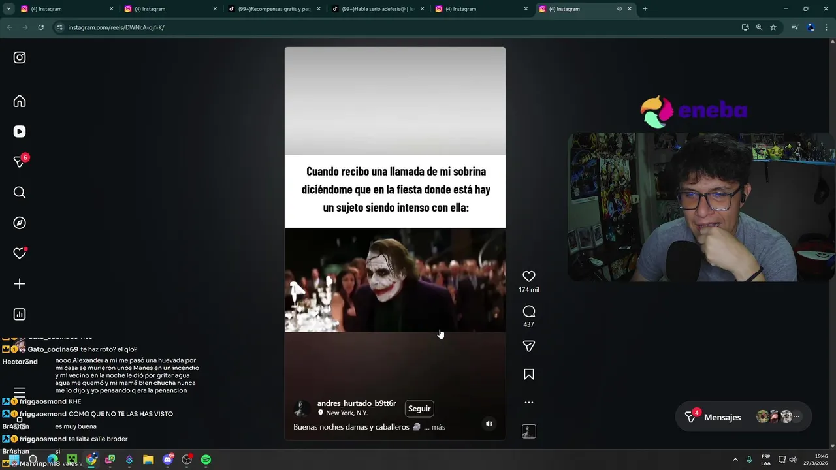Create new post with plus icon
Viewport: 836px width, 470px height.
20,284
